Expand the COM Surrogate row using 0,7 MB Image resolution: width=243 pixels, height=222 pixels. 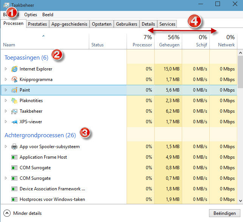pyautogui.click(x=6, y=178)
